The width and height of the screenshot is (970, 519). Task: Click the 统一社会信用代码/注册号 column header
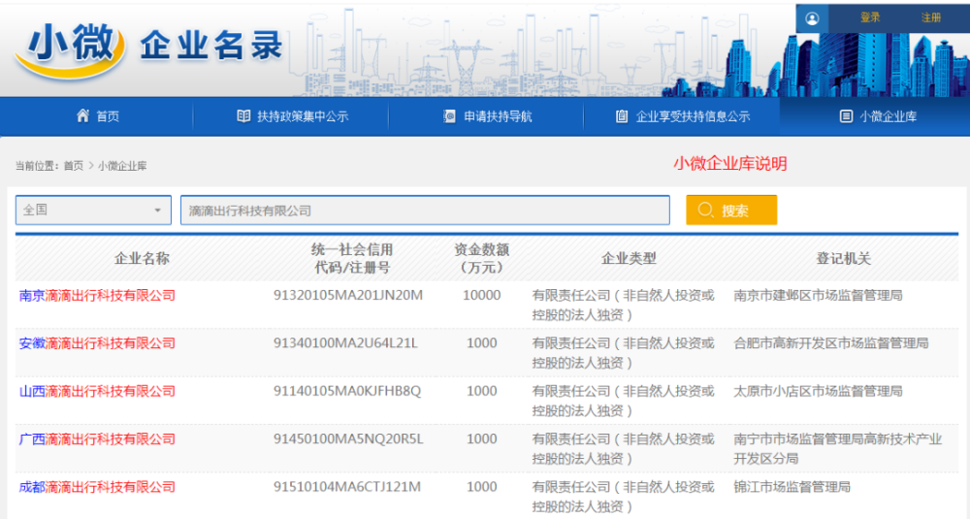(352, 259)
